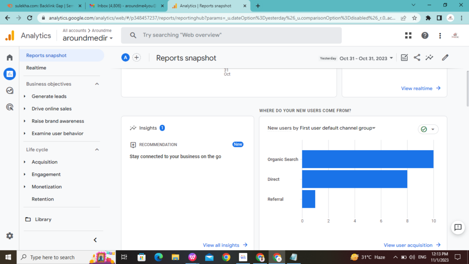
Task: Open the Customize report icon
Action: pos(404,58)
